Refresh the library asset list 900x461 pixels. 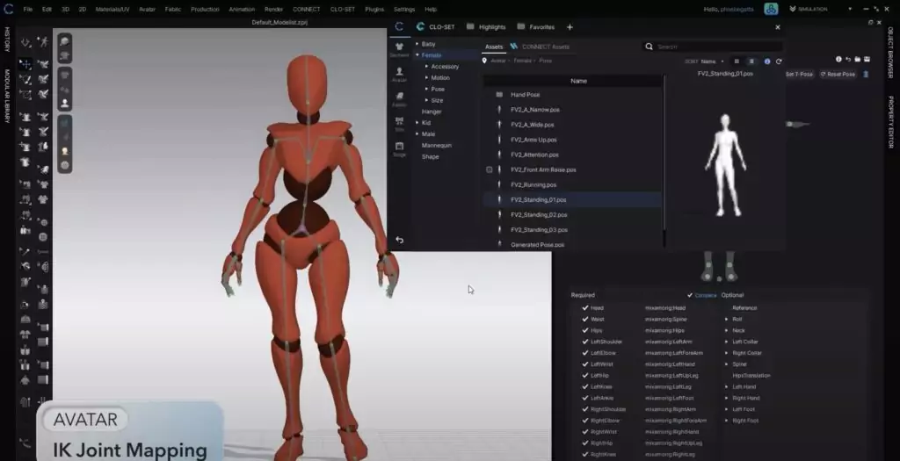779,61
